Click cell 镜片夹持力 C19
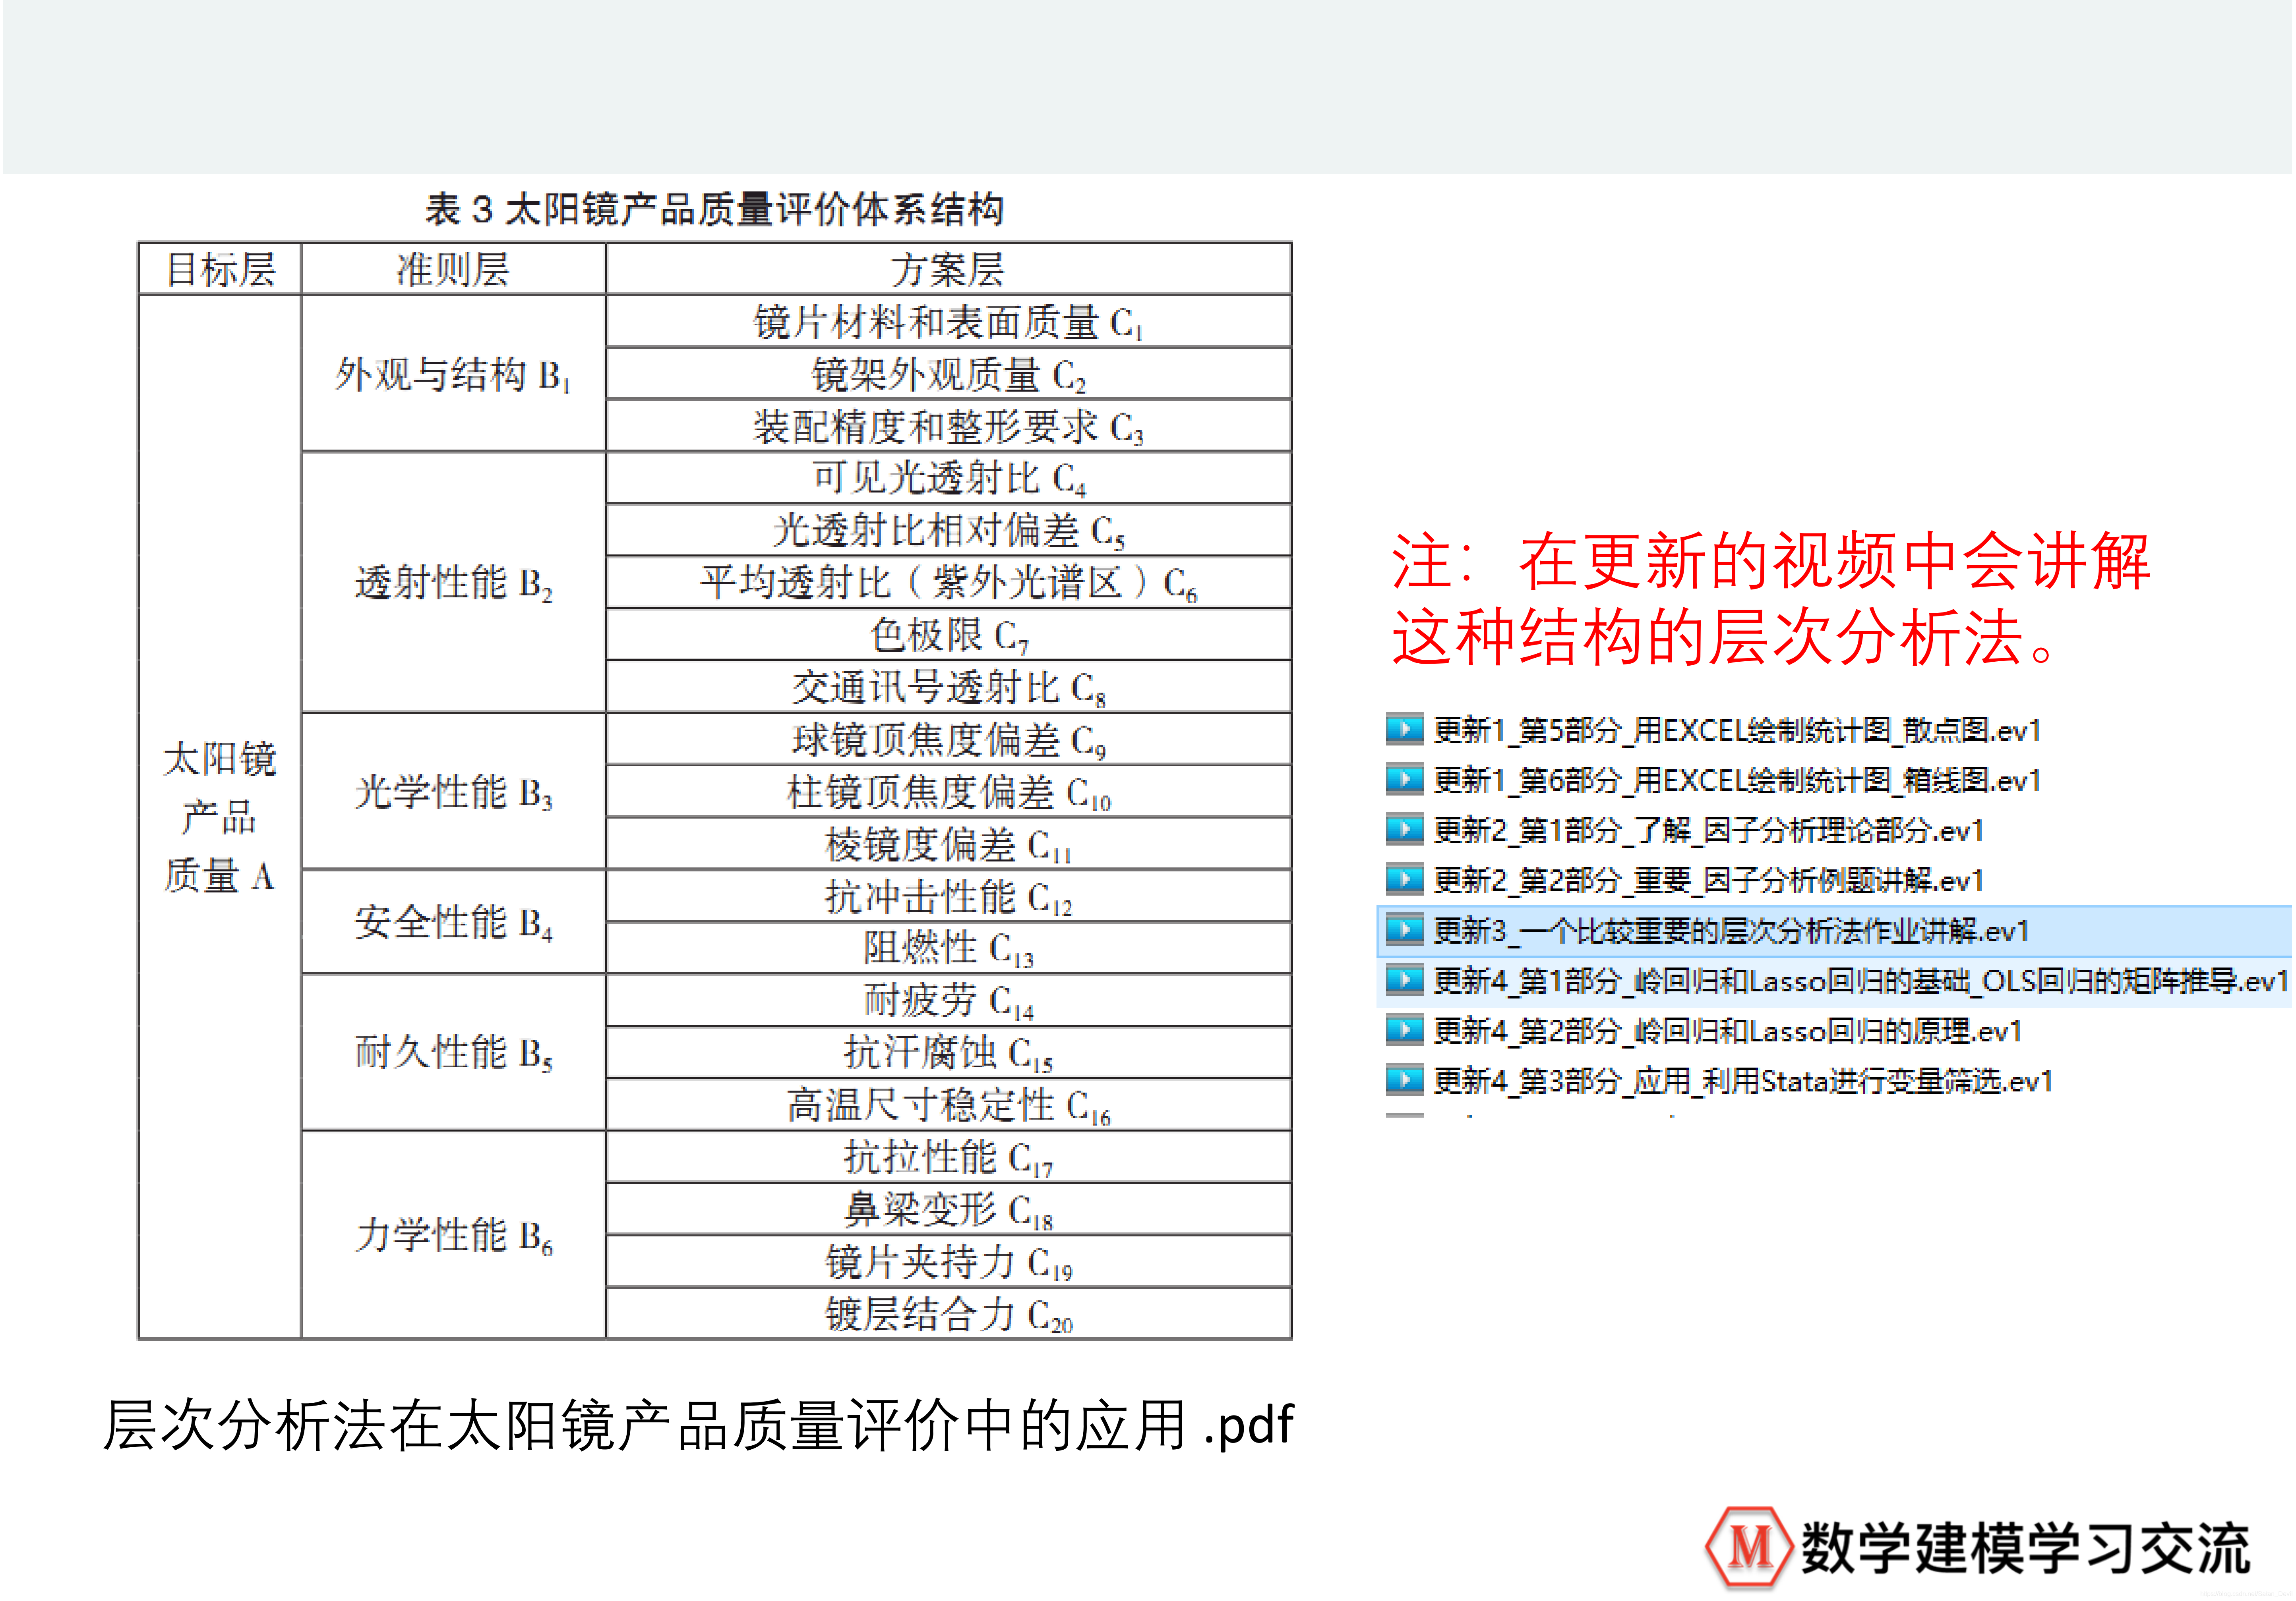 pos(948,1261)
